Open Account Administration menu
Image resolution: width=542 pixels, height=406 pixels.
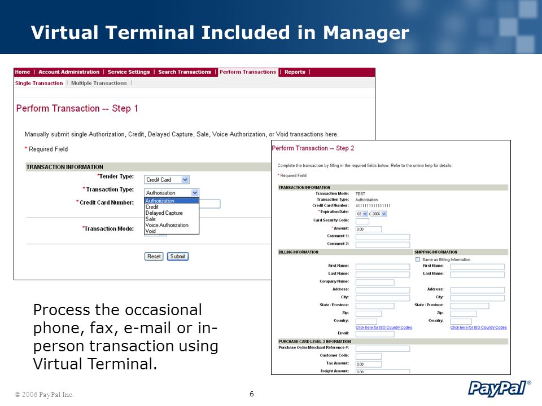click(x=69, y=72)
